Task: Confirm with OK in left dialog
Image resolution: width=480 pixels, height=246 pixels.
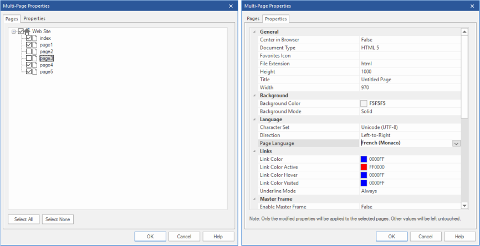Action: (x=150, y=237)
